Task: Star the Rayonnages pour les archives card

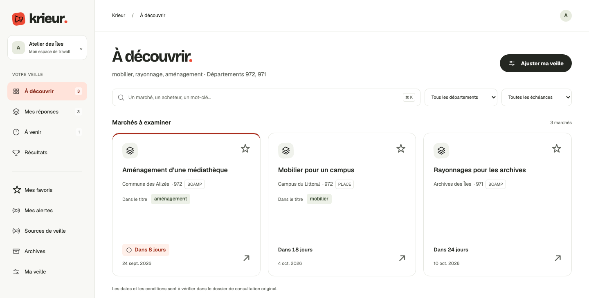Action: point(557,149)
